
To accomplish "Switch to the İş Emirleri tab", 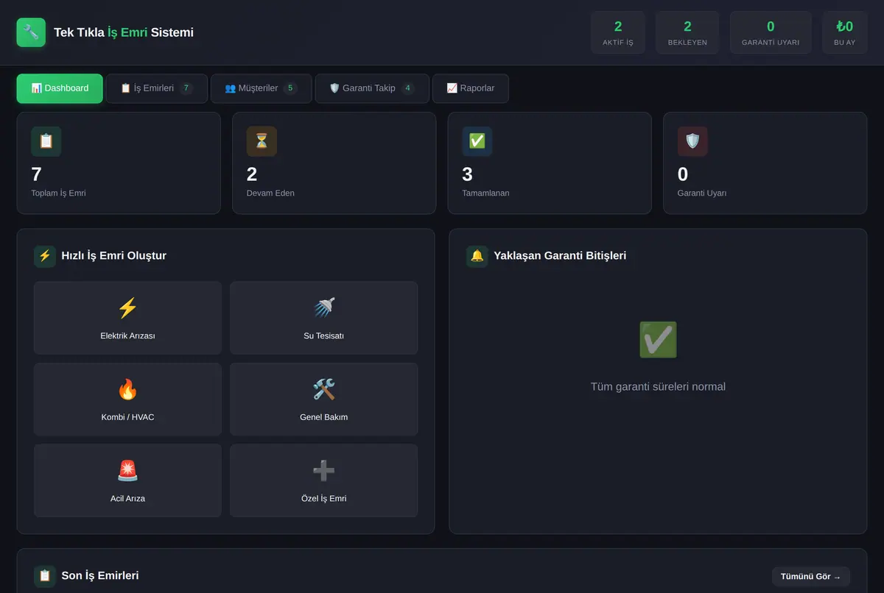I will (x=157, y=88).
